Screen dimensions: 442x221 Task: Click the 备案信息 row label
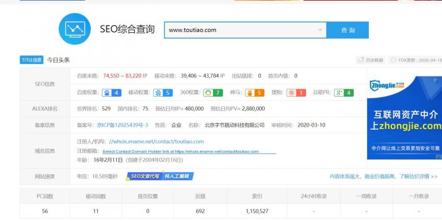[45, 125]
